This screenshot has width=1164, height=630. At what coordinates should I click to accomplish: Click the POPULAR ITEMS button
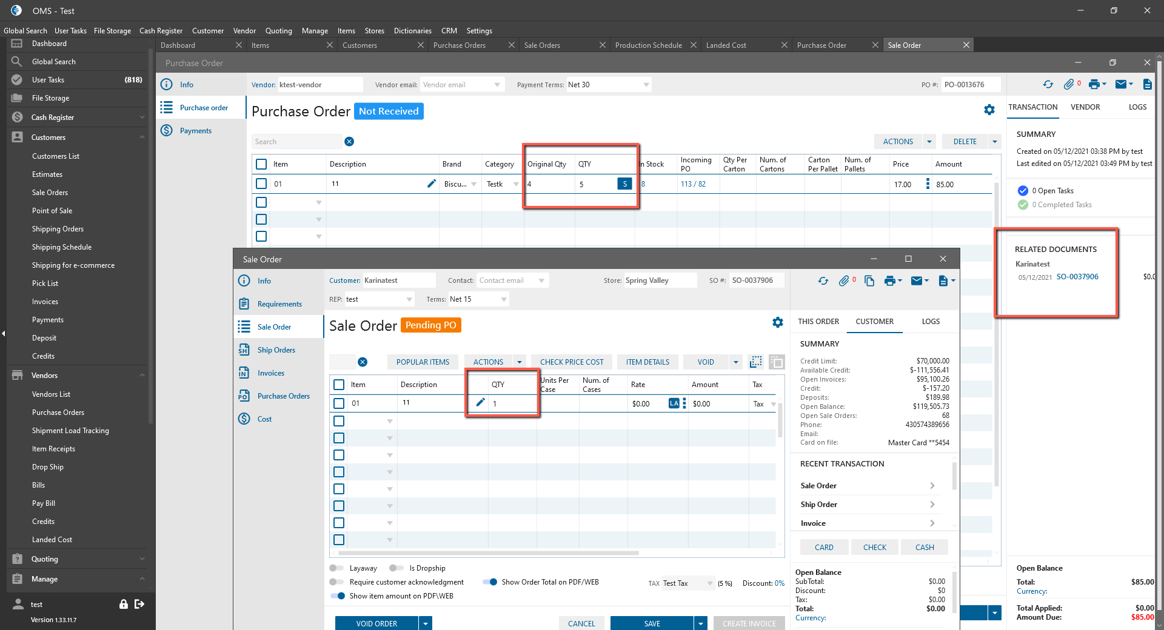click(x=423, y=362)
